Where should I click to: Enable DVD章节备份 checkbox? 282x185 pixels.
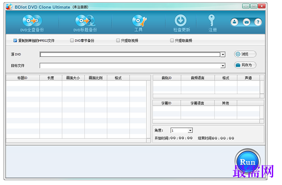pos(72,40)
